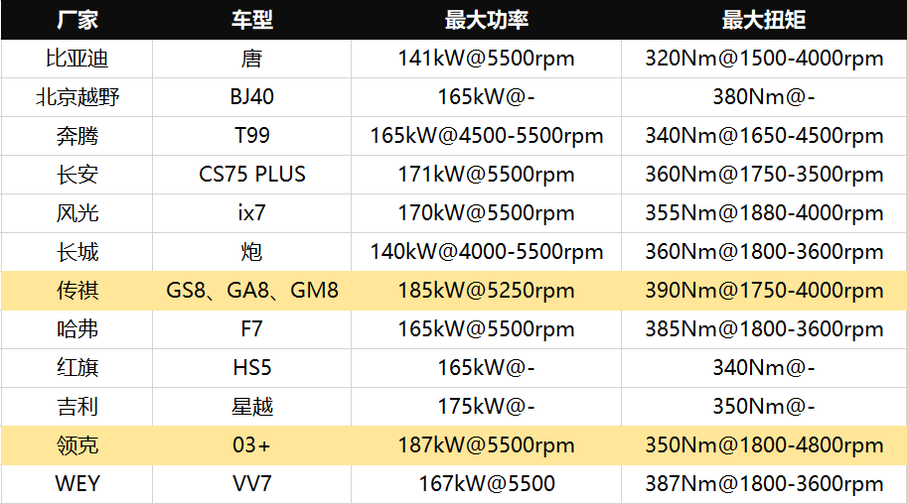
Task: Click the 187kW@5500rpm power cell
Action: coord(486,445)
